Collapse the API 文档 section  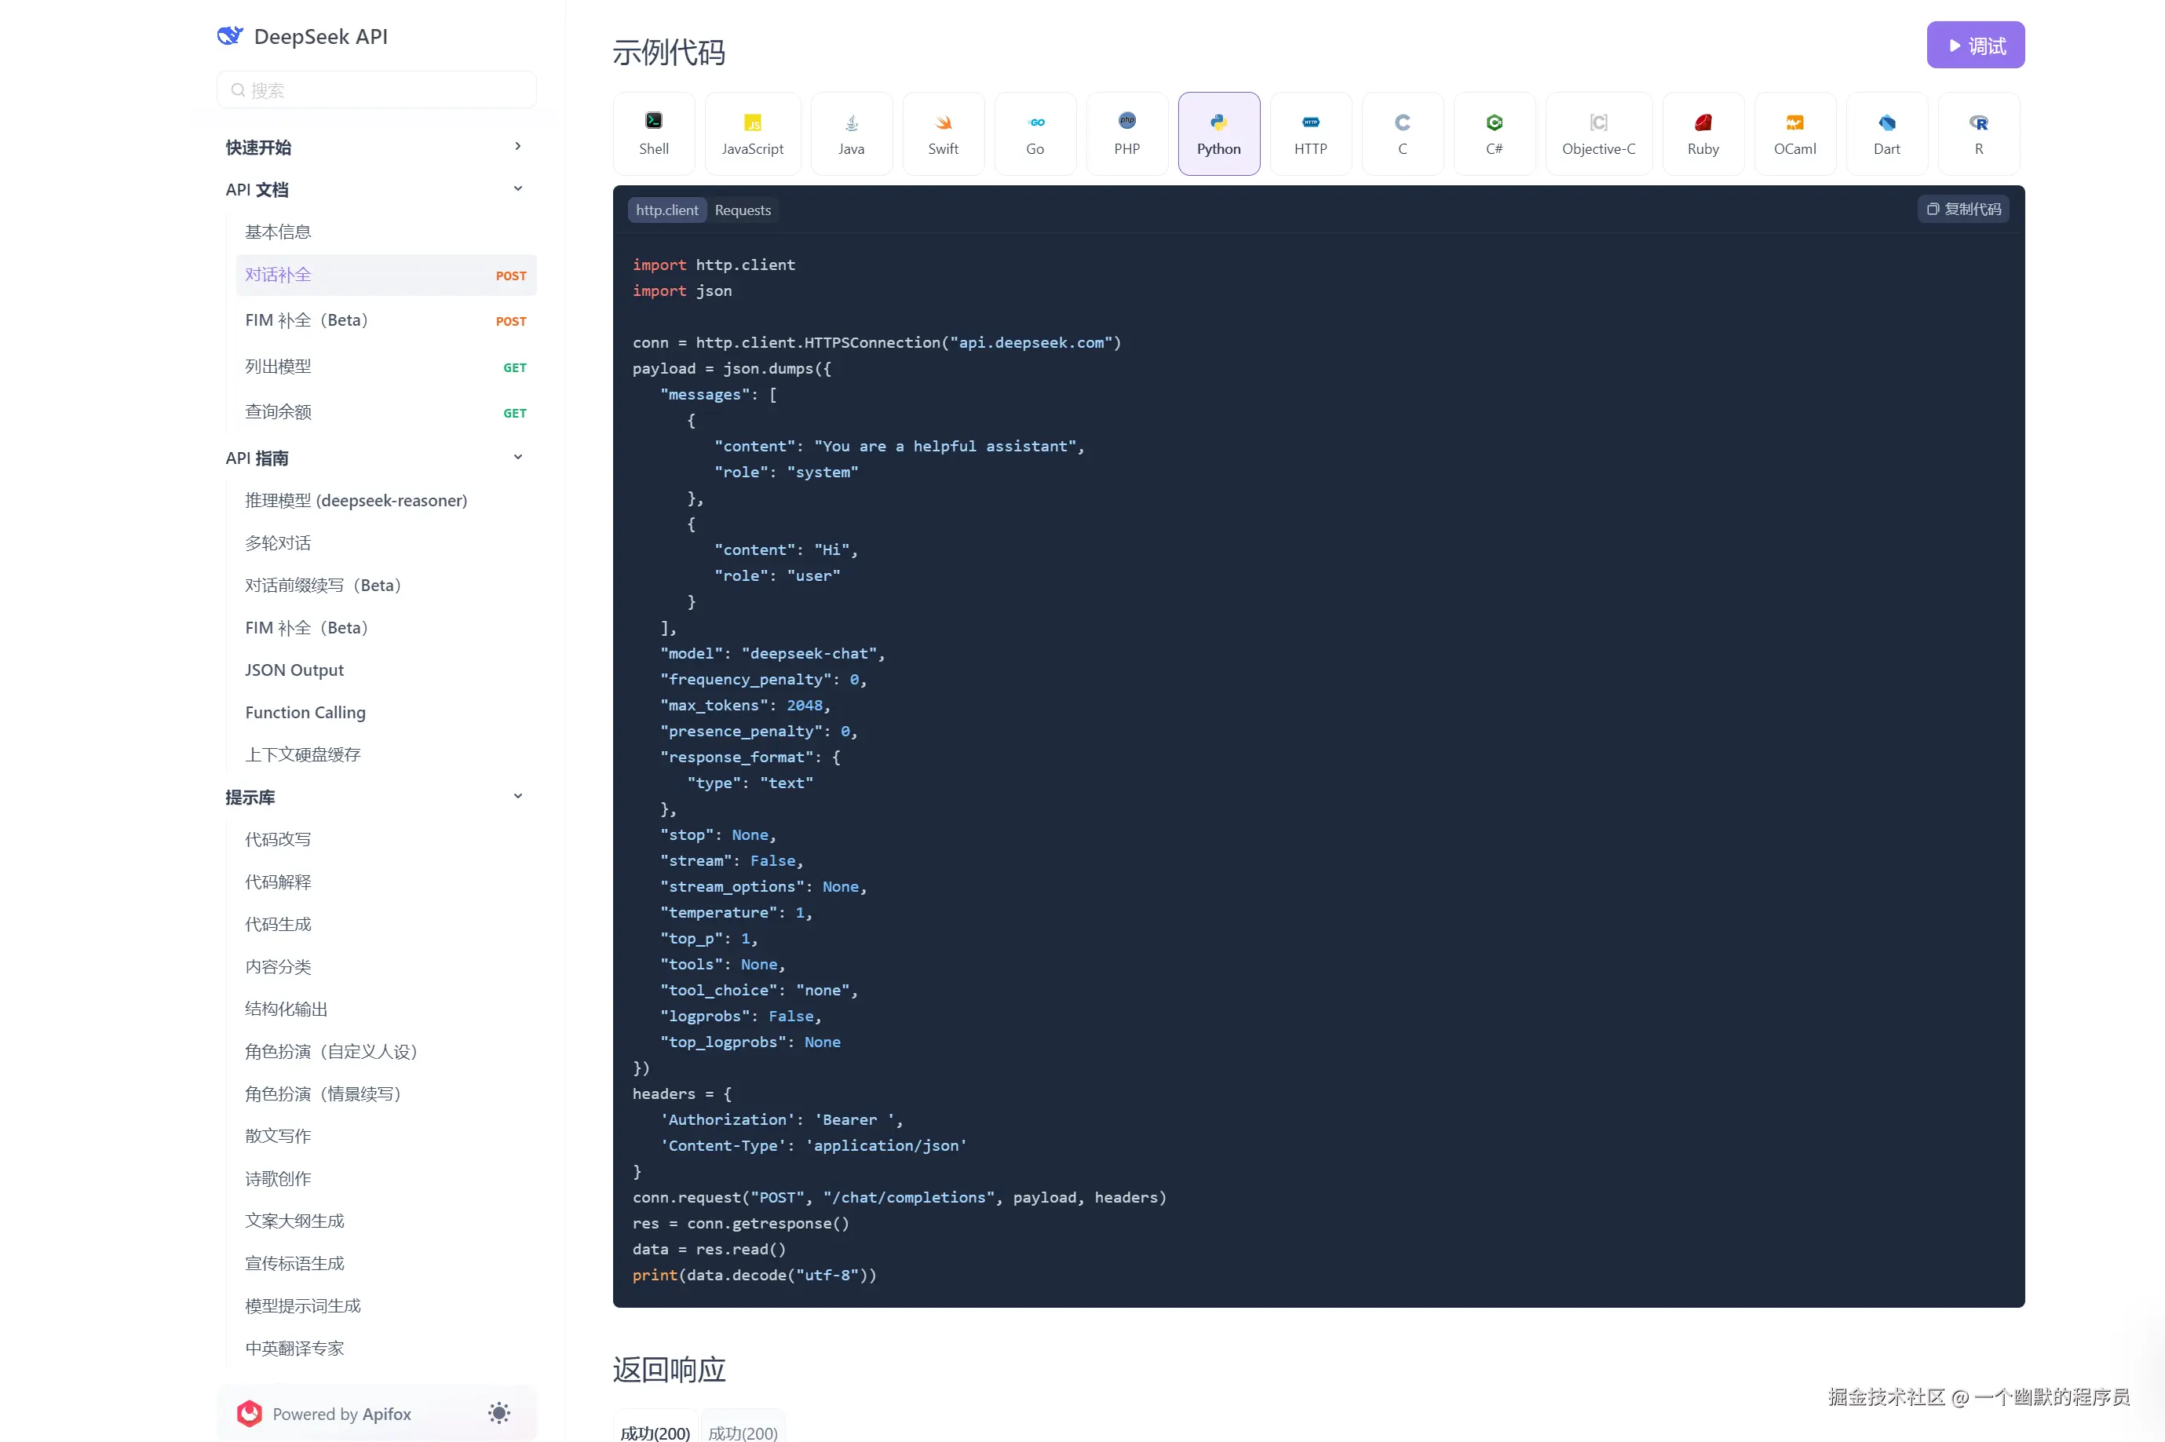[x=518, y=188]
